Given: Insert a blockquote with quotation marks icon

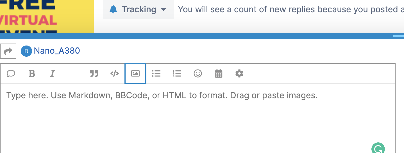Looking at the screenshot, I should [x=94, y=73].
